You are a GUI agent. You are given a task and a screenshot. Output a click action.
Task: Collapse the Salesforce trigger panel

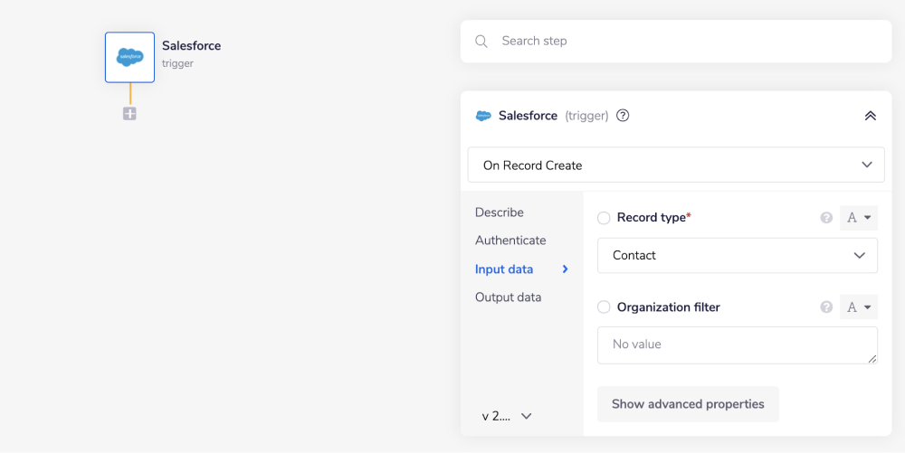tap(870, 116)
